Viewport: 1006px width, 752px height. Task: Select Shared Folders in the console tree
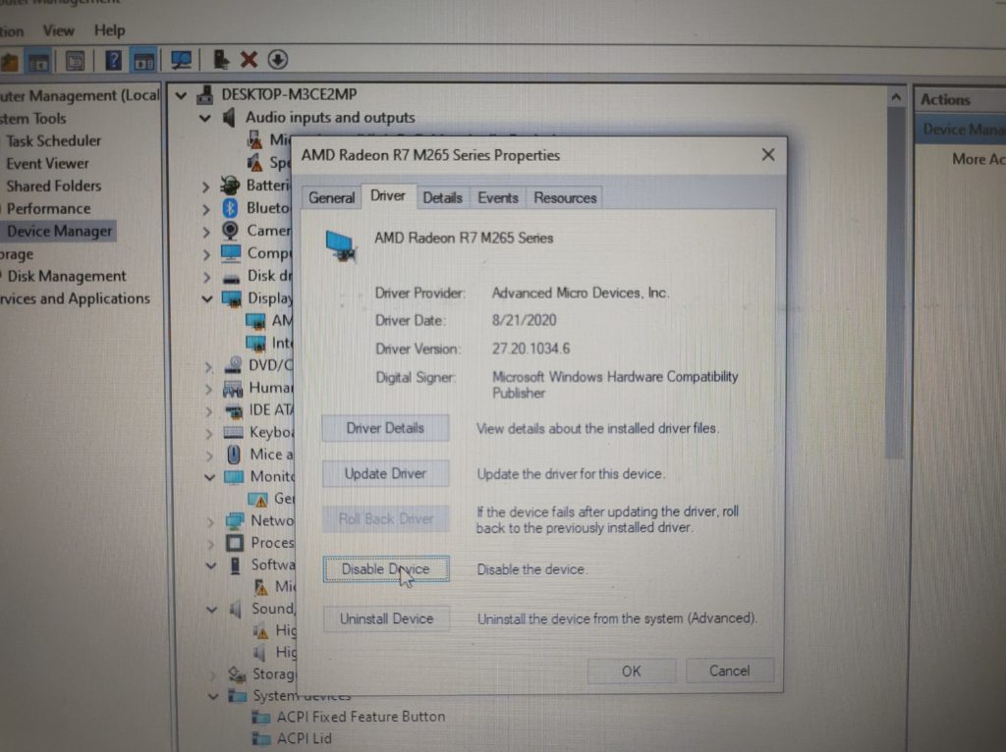coord(54,186)
